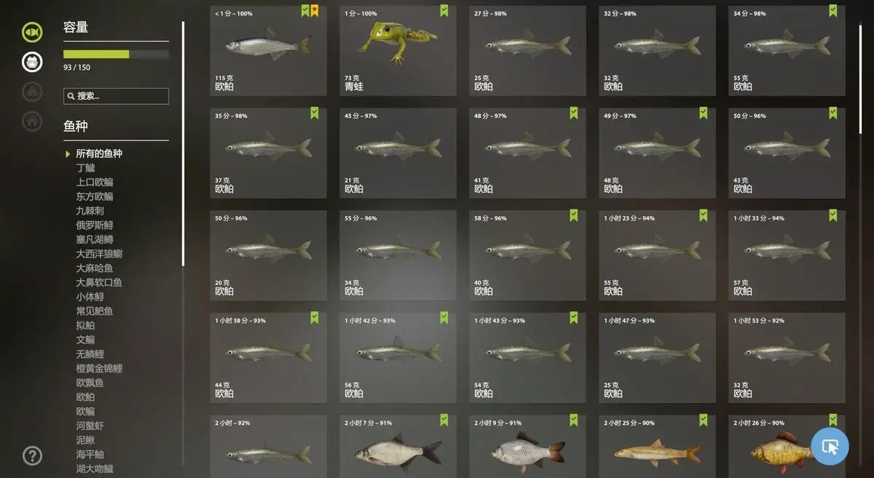Toggle check mark on 1小时38分–93% fish card

tap(315, 318)
